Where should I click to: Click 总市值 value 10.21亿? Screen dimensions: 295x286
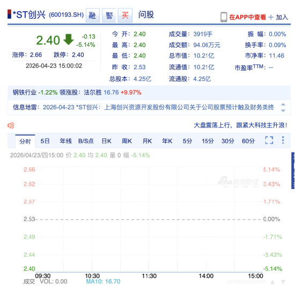[x=204, y=56]
